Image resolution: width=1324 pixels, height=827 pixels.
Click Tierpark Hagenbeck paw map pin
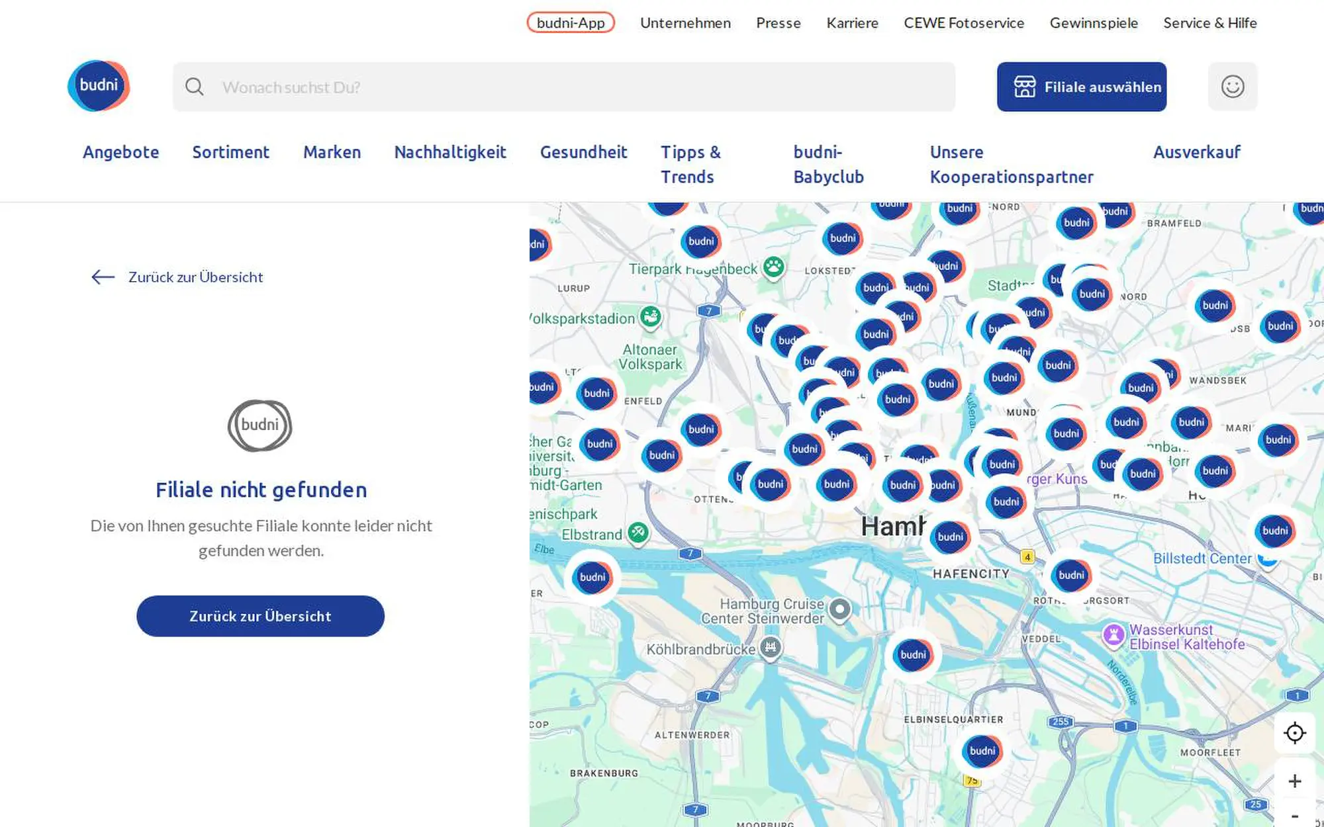point(773,268)
